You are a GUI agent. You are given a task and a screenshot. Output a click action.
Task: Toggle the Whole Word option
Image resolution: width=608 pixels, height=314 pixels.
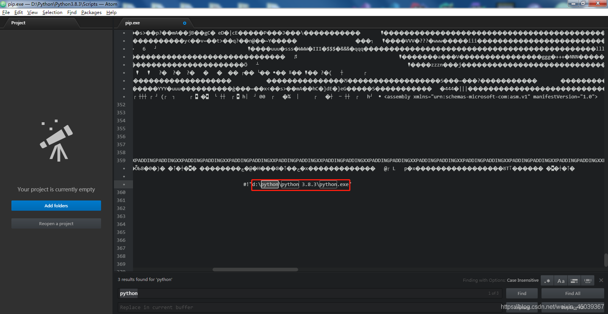588,281
